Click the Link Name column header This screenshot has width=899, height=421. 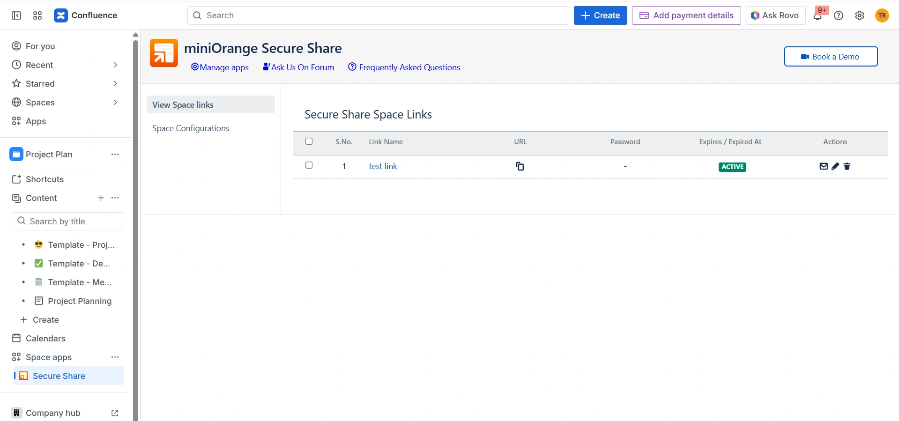click(386, 142)
